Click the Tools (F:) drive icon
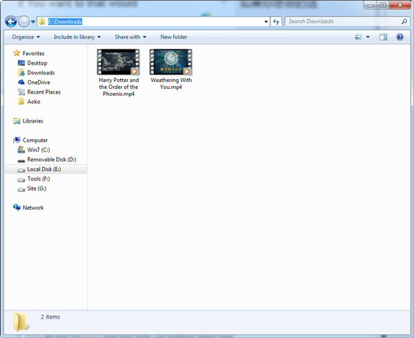Screen dimensions: 414x338 tap(21, 180)
